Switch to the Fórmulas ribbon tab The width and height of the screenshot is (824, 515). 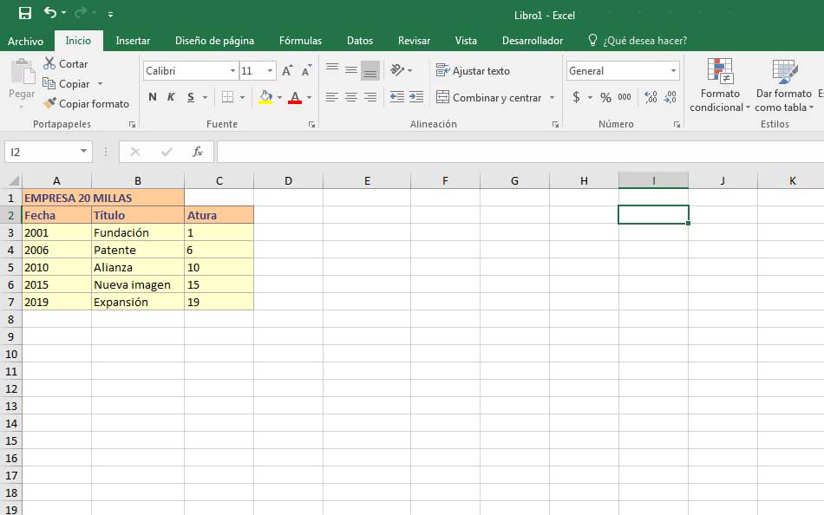[299, 40]
